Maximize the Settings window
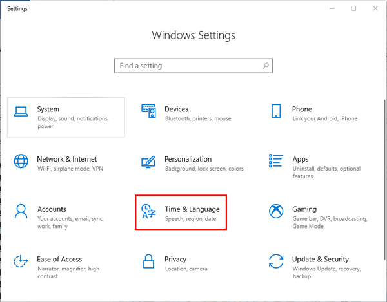 click(x=353, y=8)
